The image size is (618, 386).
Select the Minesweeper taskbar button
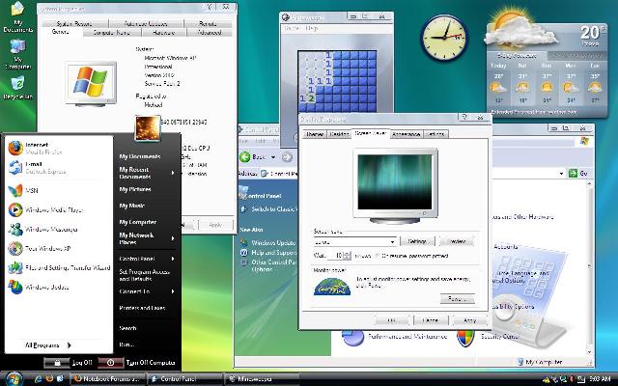click(x=260, y=379)
